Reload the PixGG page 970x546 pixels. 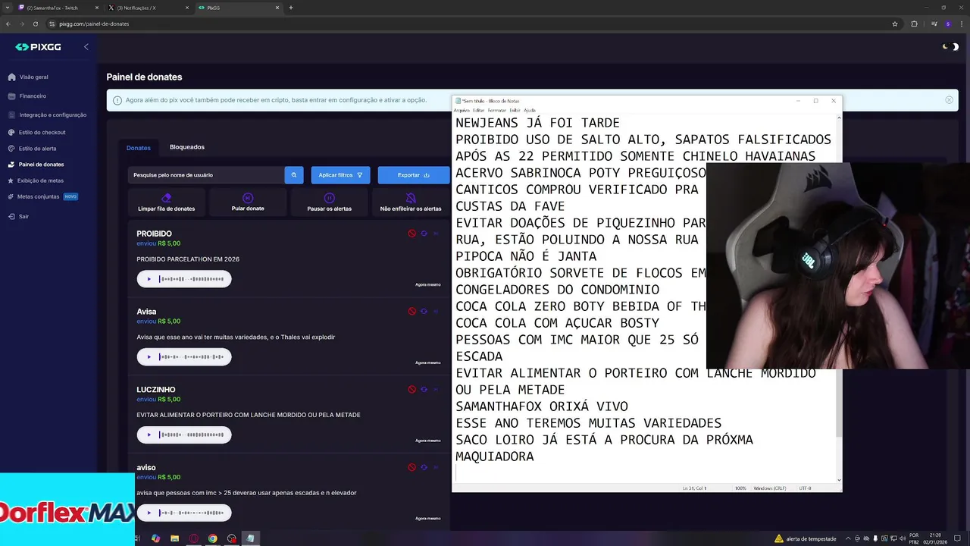35,24
